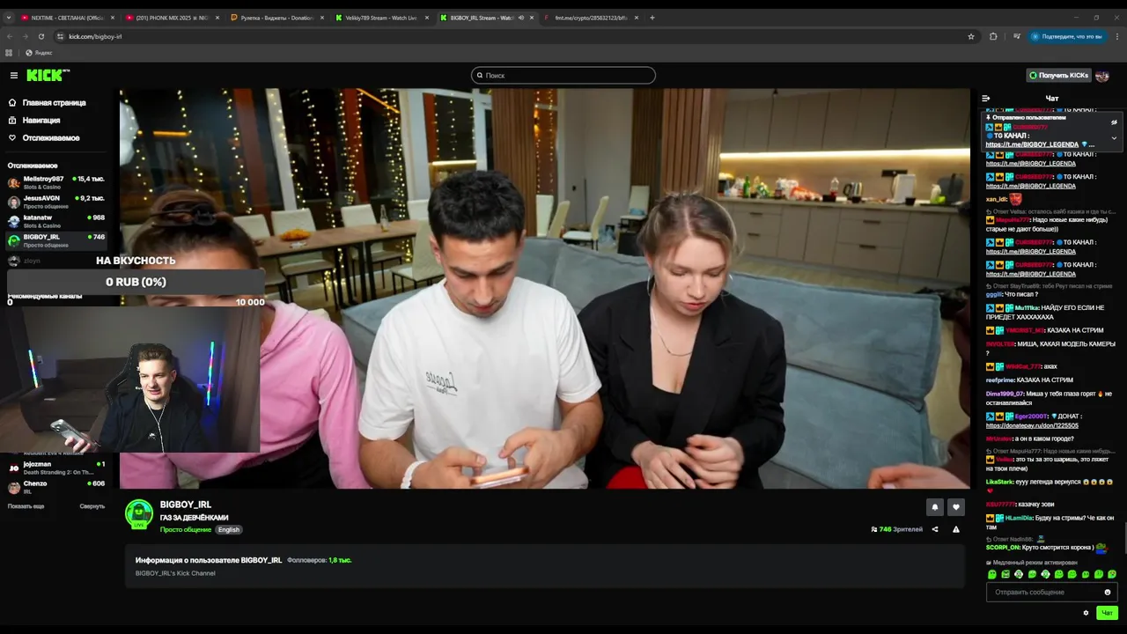Image resolution: width=1127 pixels, height=634 pixels.
Task: Open the donatepay.ru/don/1225505 chat link
Action: tap(1032, 426)
